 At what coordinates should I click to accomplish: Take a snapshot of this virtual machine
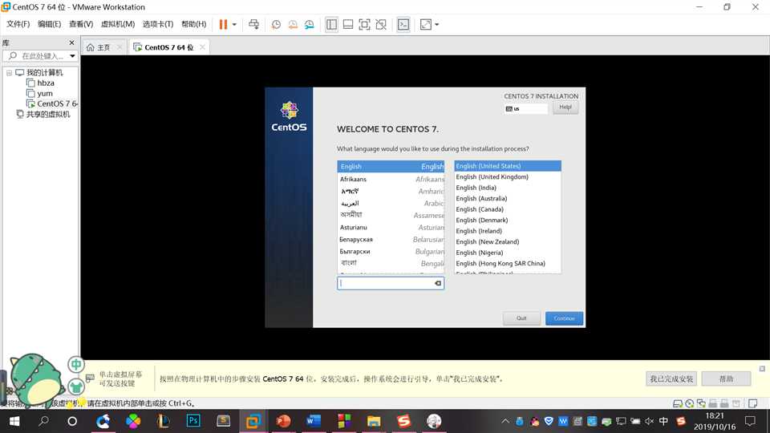click(276, 25)
